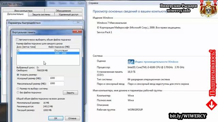The width and height of the screenshot is (218, 122).
Task: Click the 7.4 performance score badge
Action: click(x=131, y=62)
